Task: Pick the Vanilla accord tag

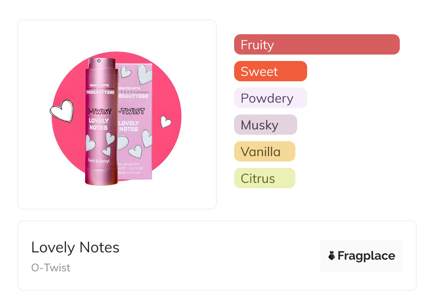Action: point(264,152)
